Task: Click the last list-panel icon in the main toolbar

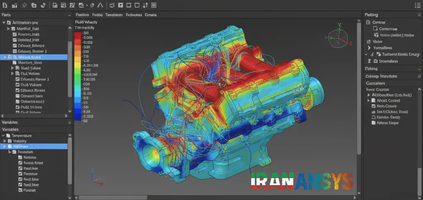Action: coord(154,5)
